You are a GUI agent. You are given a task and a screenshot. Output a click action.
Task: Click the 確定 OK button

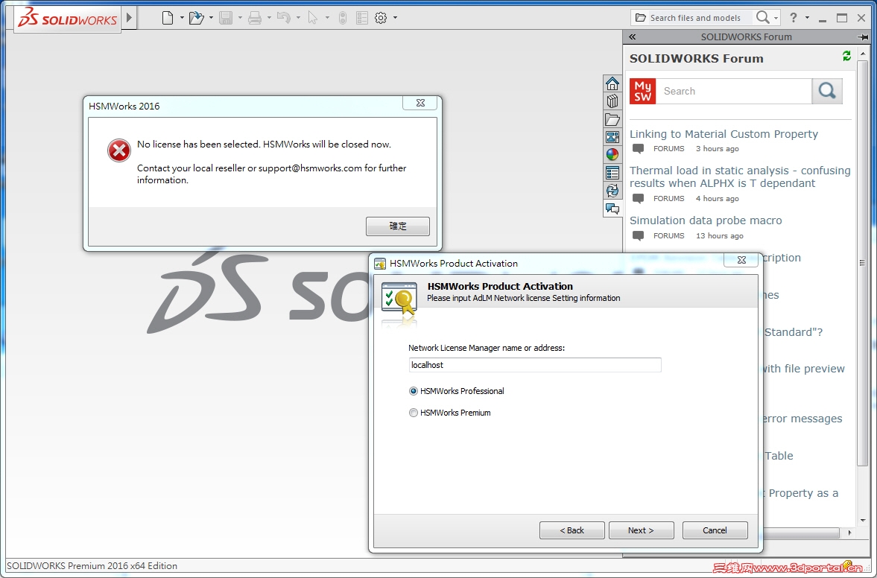coord(398,226)
